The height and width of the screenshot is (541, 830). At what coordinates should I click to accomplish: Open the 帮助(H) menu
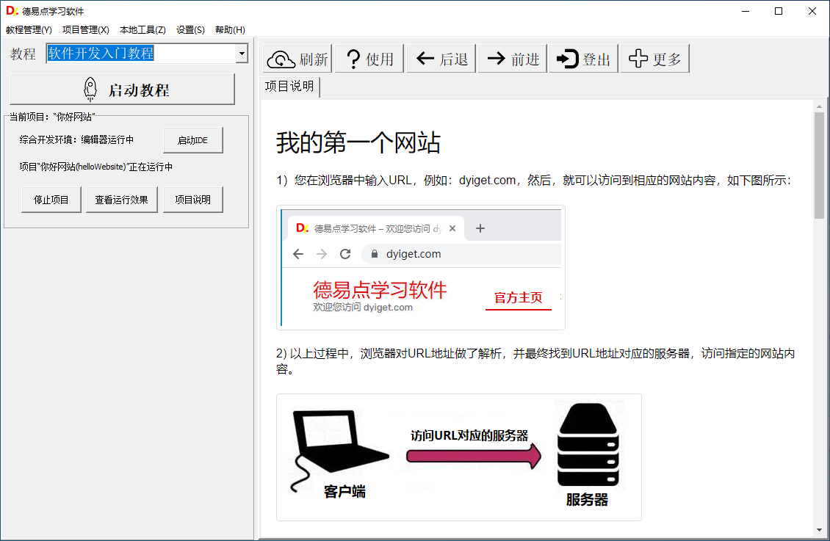tap(230, 29)
